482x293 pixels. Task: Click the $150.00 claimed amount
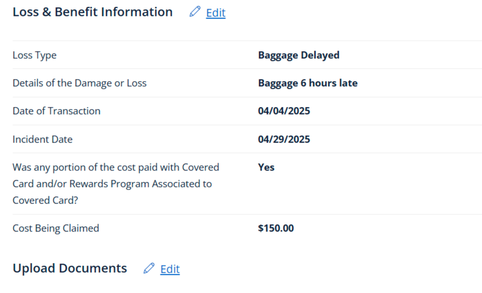click(x=276, y=228)
